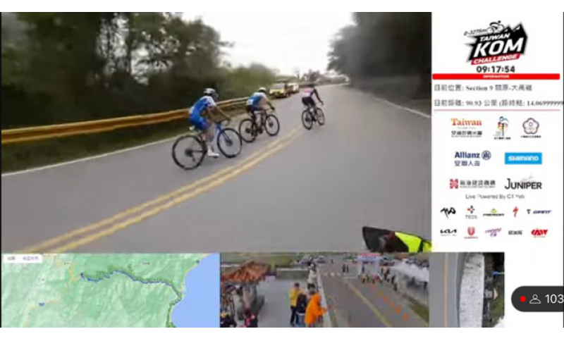Click the 09:17:54 race timer
The width and height of the screenshot is (564, 341).
point(496,69)
